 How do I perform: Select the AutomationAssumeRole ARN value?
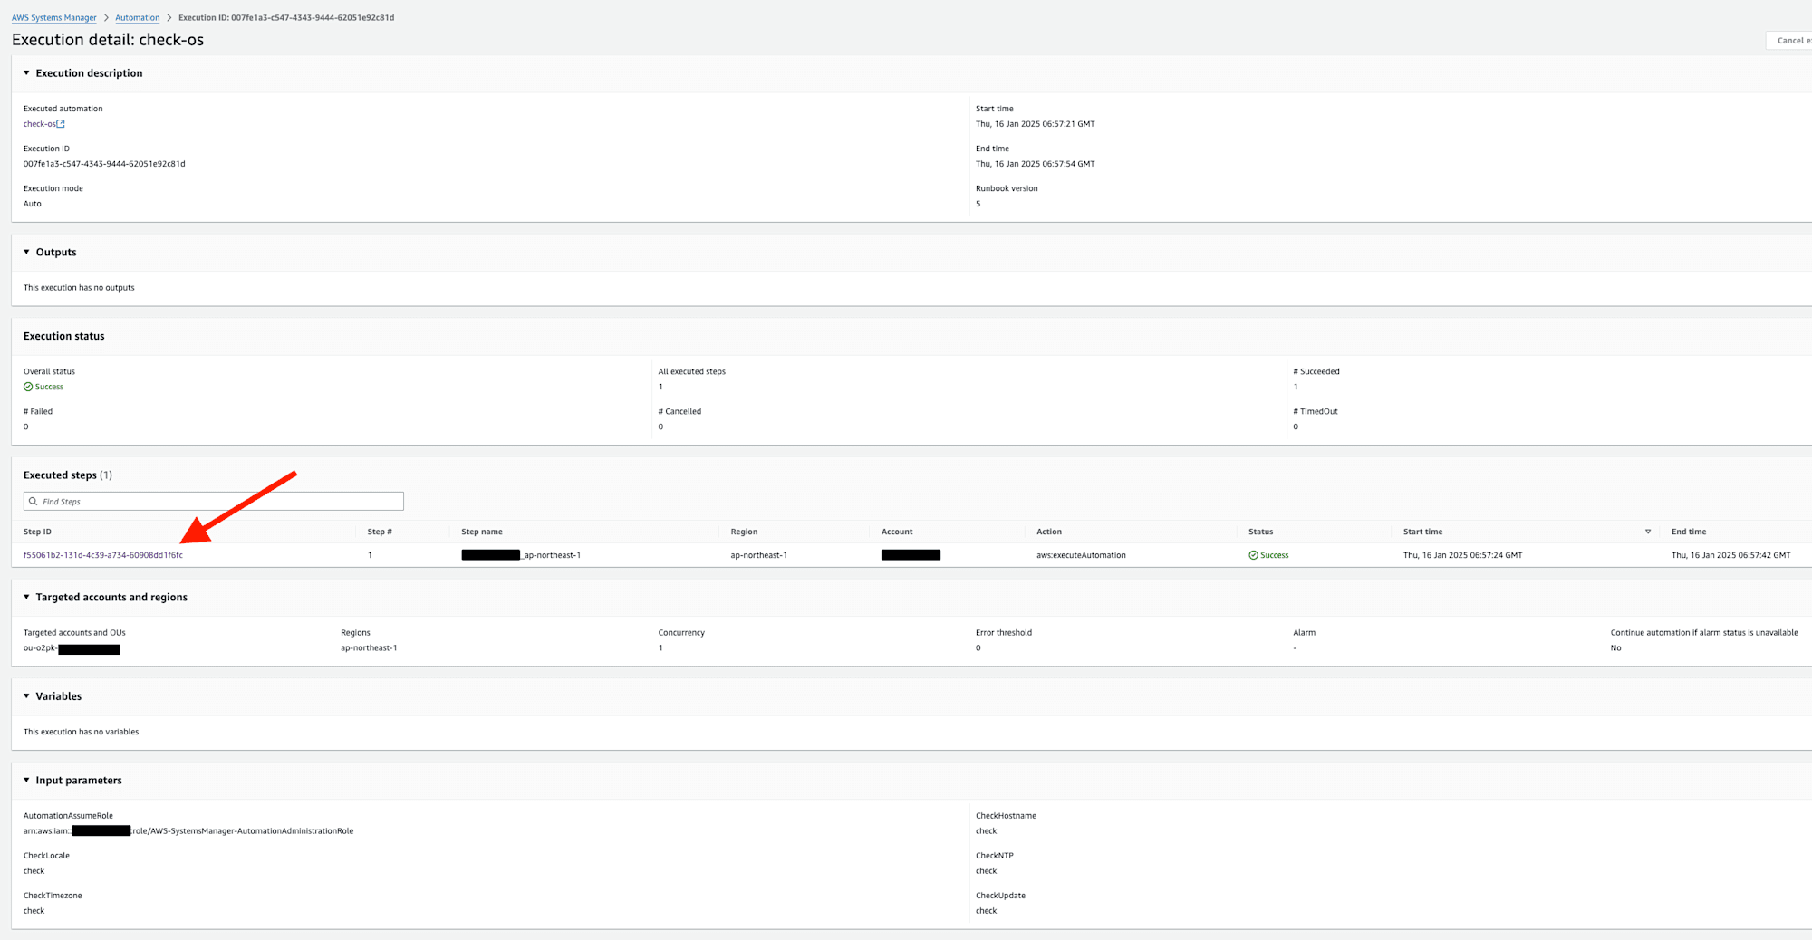188,831
